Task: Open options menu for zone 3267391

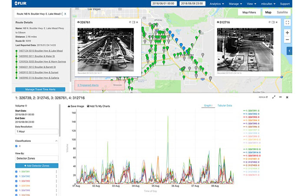Action: pos(56,172)
